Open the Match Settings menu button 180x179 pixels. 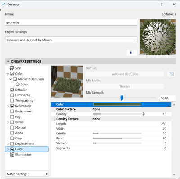pyautogui.click(x=27, y=174)
